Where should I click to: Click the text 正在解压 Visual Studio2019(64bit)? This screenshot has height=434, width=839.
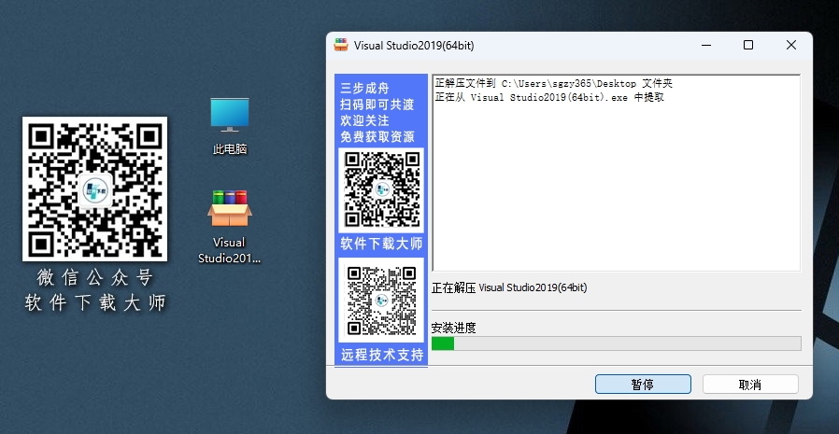coord(509,288)
